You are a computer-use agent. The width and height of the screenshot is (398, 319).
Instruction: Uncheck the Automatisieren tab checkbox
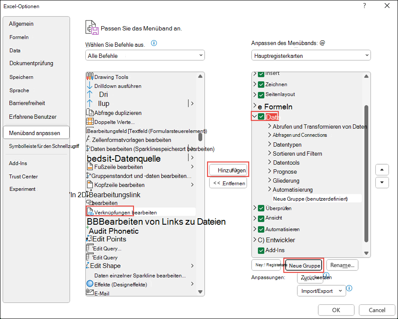(261, 229)
